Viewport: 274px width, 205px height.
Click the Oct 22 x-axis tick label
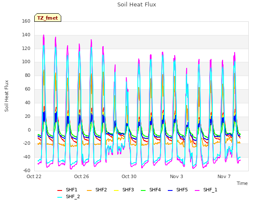tap(34, 176)
